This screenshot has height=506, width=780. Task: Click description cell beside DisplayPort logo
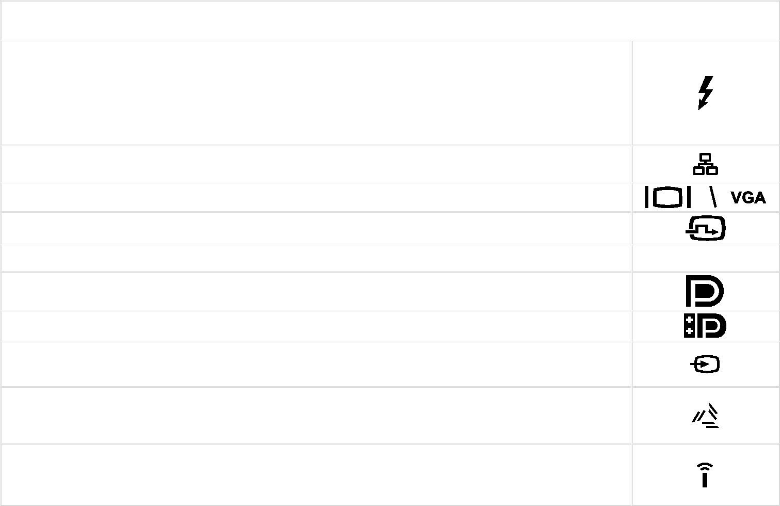(316, 291)
